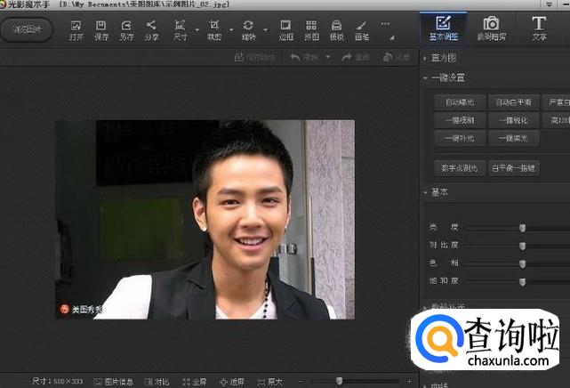Open the 模板 (Template) tool icon
570x388 pixels.
pyautogui.click(x=337, y=28)
